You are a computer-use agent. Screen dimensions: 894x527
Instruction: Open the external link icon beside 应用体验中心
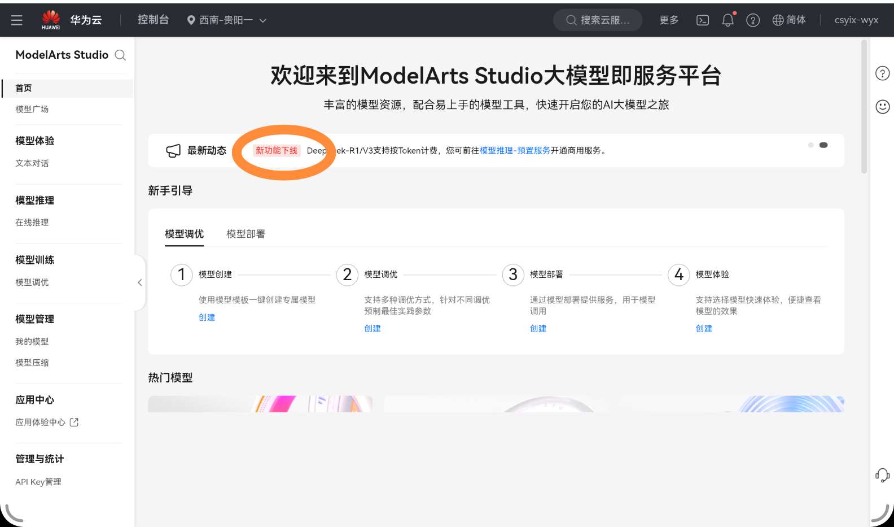coord(74,422)
